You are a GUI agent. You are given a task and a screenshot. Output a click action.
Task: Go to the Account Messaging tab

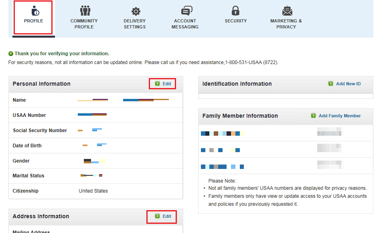pos(185,17)
